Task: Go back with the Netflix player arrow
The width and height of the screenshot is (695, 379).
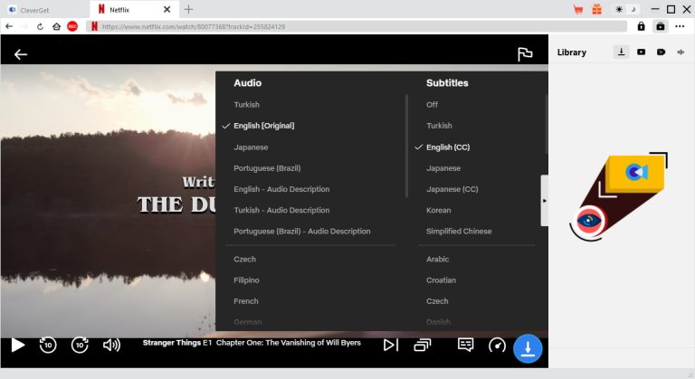Action: click(21, 54)
